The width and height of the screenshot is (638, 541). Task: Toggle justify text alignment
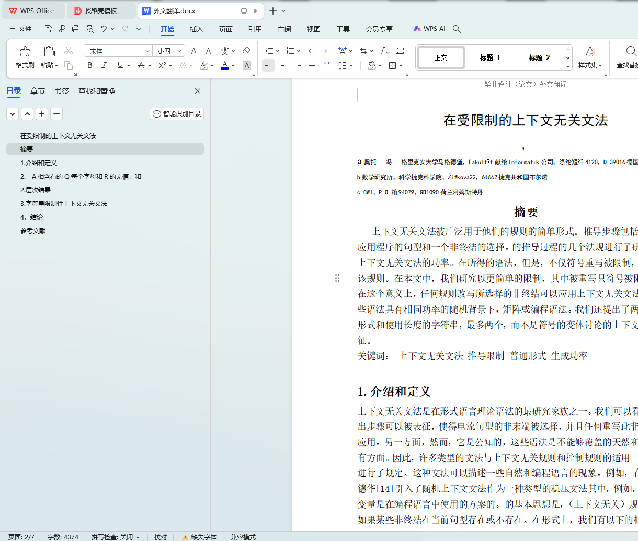[x=312, y=65]
